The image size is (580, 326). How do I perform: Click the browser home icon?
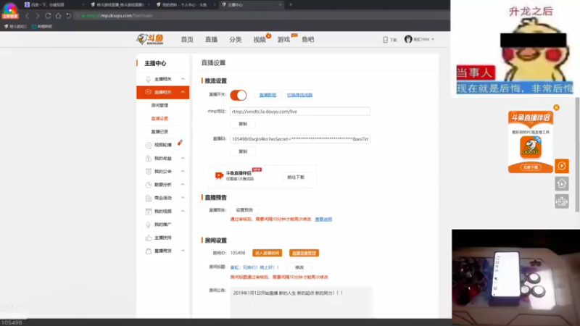(58, 16)
